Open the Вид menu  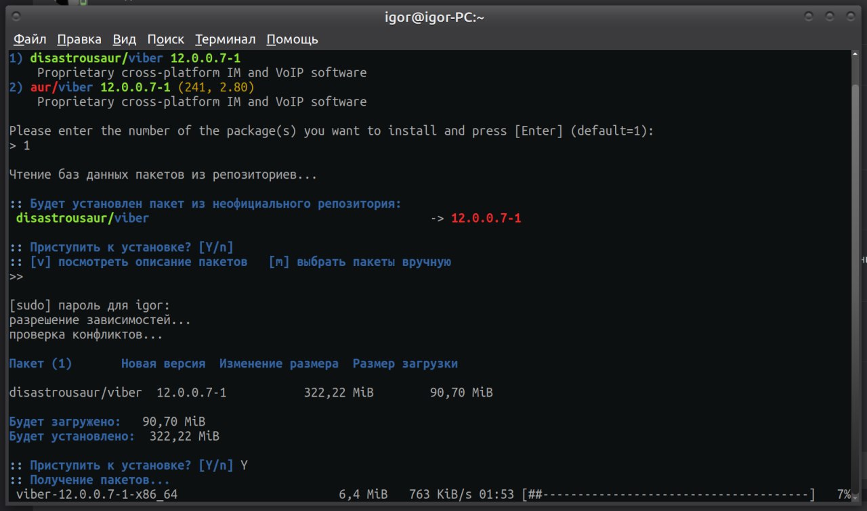(x=124, y=39)
